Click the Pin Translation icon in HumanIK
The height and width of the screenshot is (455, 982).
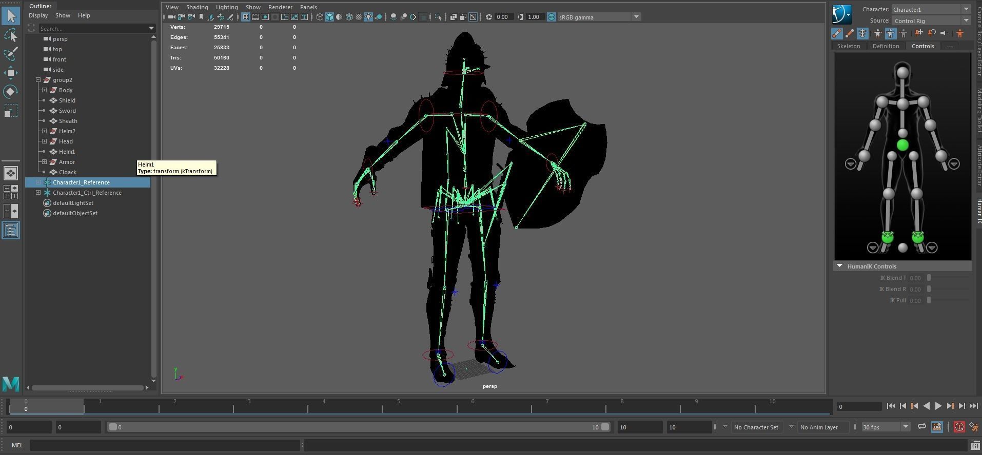(x=918, y=33)
